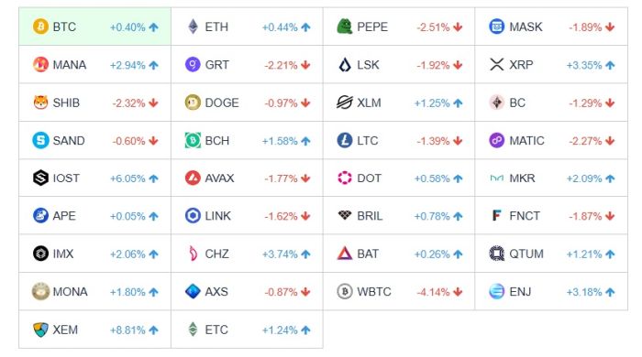The width and height of the screenshot is (642, 357).
Task: Click the Bitcoin BTC coin icon
Action: (40, 27)
